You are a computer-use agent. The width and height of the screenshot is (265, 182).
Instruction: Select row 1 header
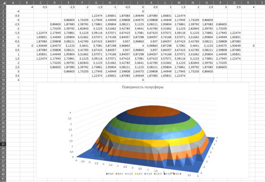click(3, 7)
